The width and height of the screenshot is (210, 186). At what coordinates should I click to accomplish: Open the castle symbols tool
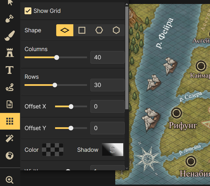[x=10, y=52]
